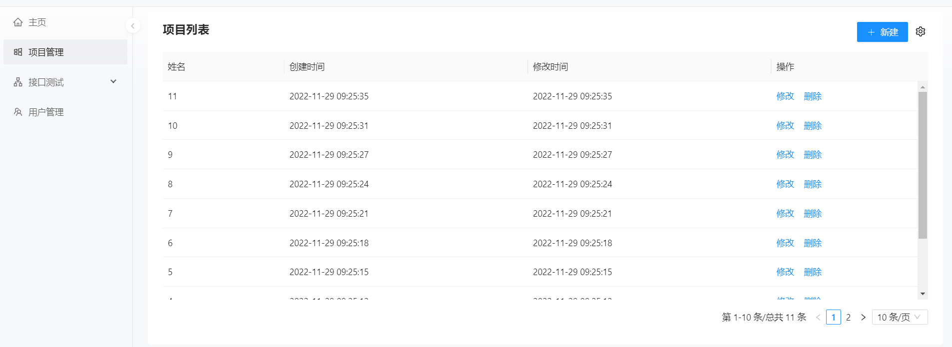
Task: Click 修改 for project 11
Action: [x=785, y=96]
